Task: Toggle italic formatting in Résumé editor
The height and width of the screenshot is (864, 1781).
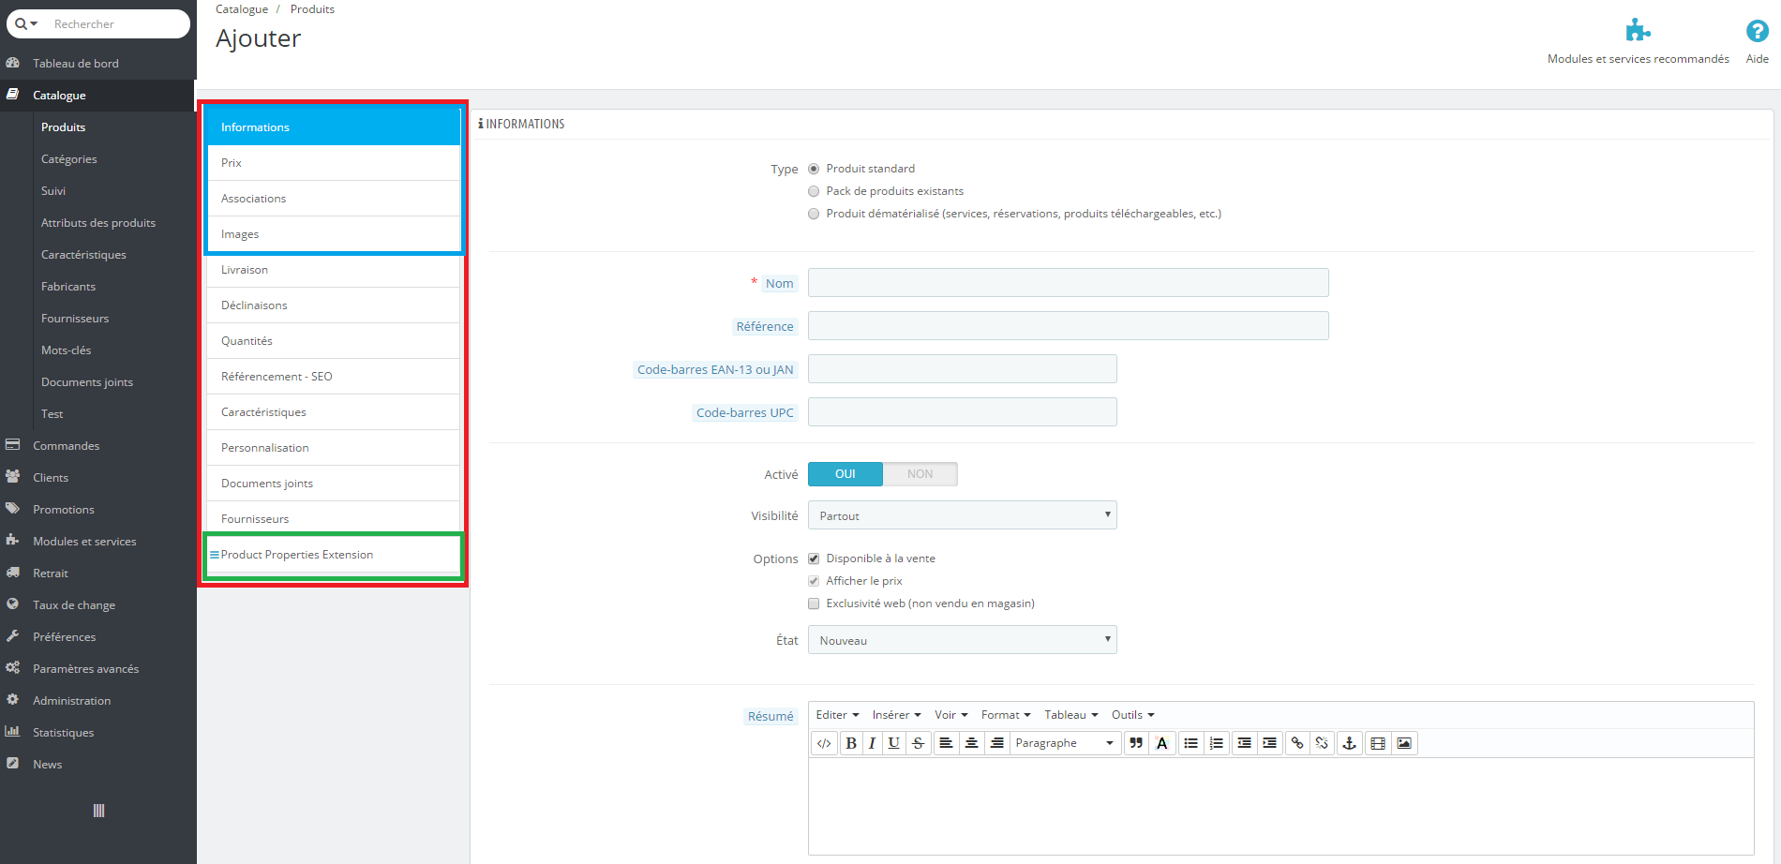Action: click(872, 743)
